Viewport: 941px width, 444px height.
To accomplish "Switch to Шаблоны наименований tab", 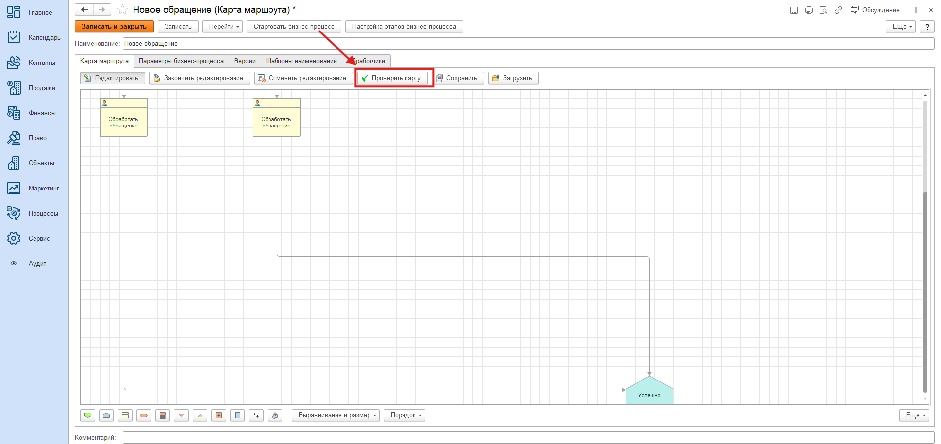I will tap(302, 61).
